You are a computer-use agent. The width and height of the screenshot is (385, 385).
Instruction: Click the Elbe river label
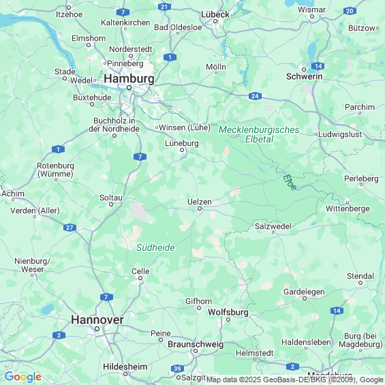click(290, 183)
